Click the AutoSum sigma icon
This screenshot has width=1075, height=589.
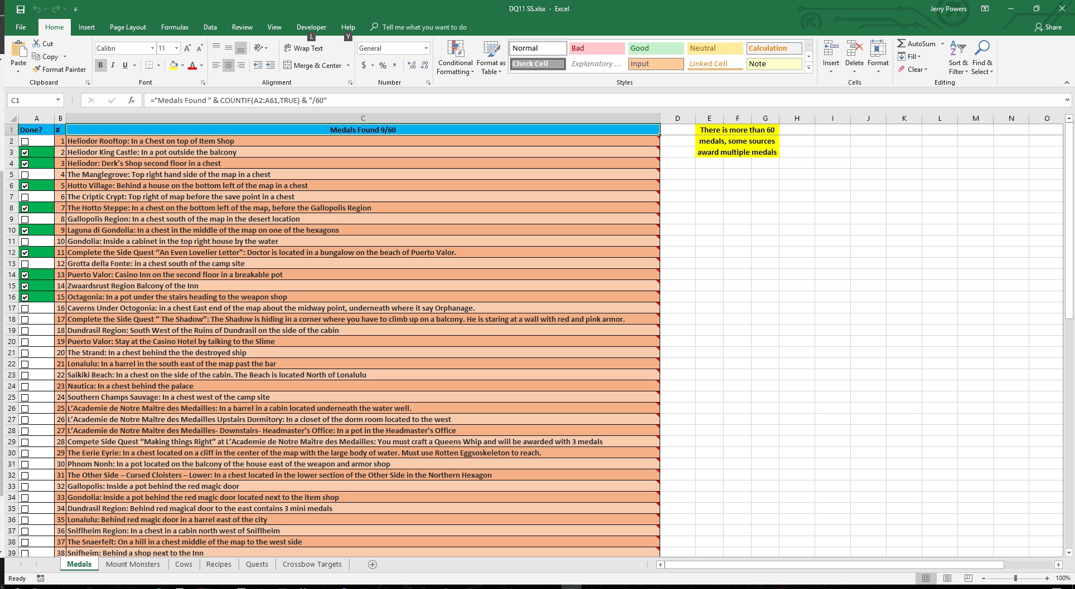coord(901,43)
